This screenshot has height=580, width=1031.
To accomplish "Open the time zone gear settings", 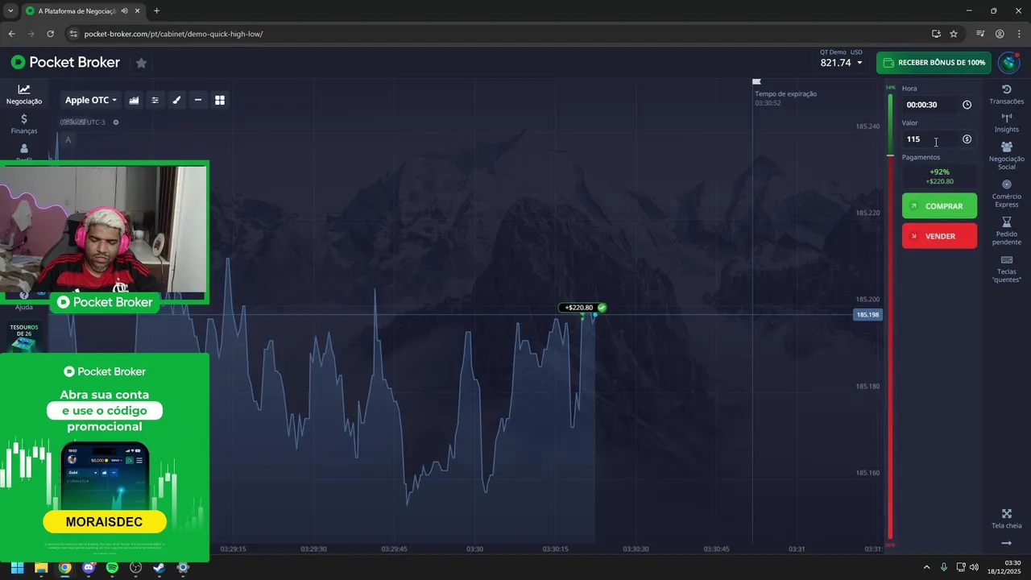I will [116, 122].
